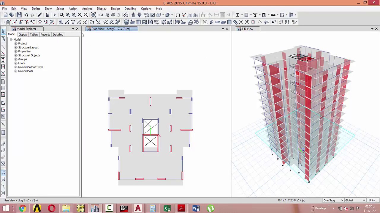Click the Refresh pencil icon
Image resolution: width=380 pixels, height=213 pixels.
40,15
